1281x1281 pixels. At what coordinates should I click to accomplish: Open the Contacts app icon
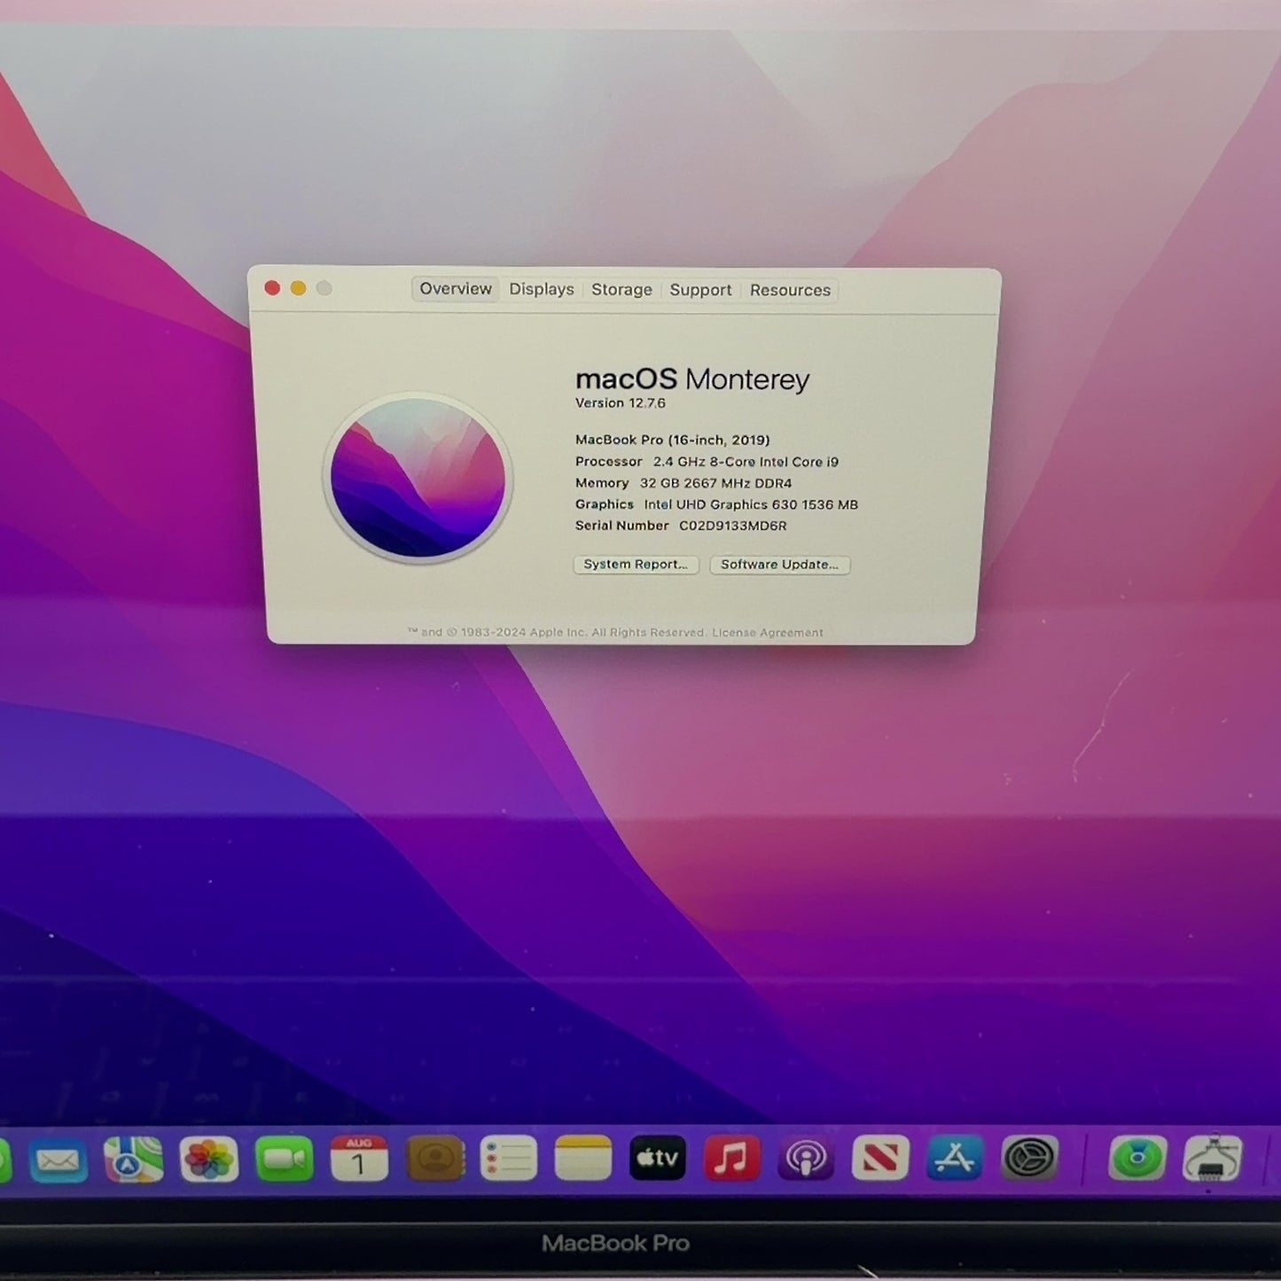click(x=434, y=1158)
